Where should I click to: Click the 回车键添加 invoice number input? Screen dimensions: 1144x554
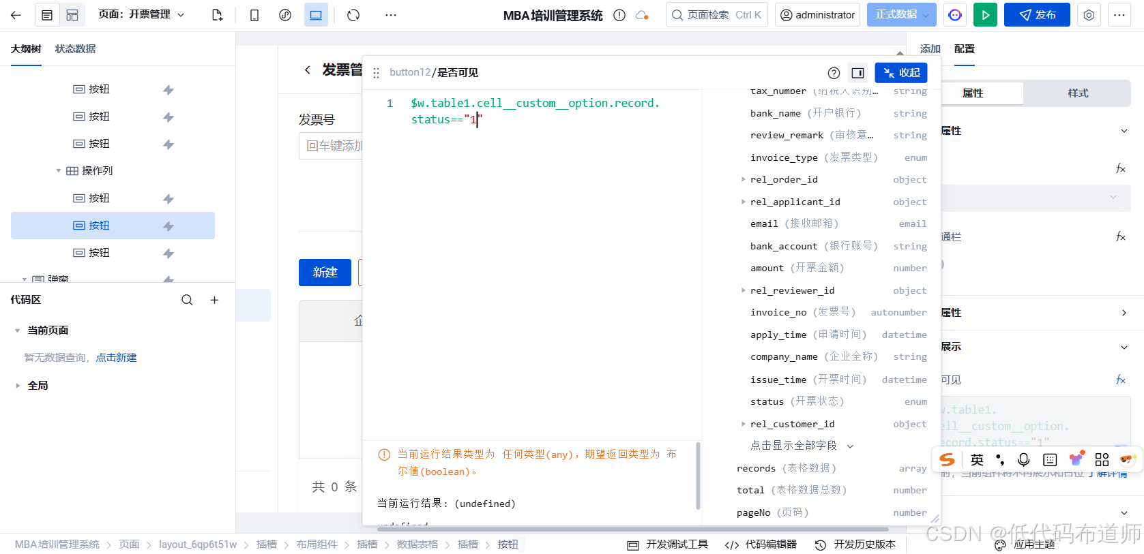point(331,146)
